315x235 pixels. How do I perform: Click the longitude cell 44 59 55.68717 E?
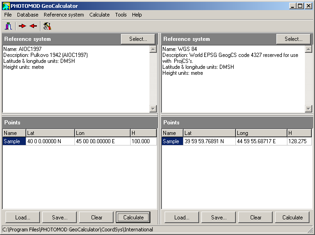[261, 141]
